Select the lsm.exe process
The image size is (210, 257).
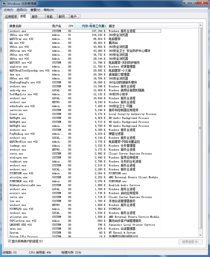pyautogui.click(x=85, y=201)
